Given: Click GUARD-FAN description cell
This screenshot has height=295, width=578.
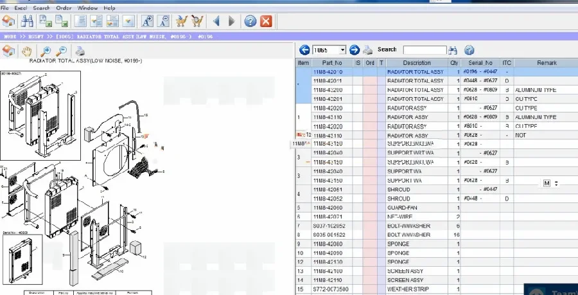Looking at the screenshot, I should pyautogui.click(x=417, y=208).
